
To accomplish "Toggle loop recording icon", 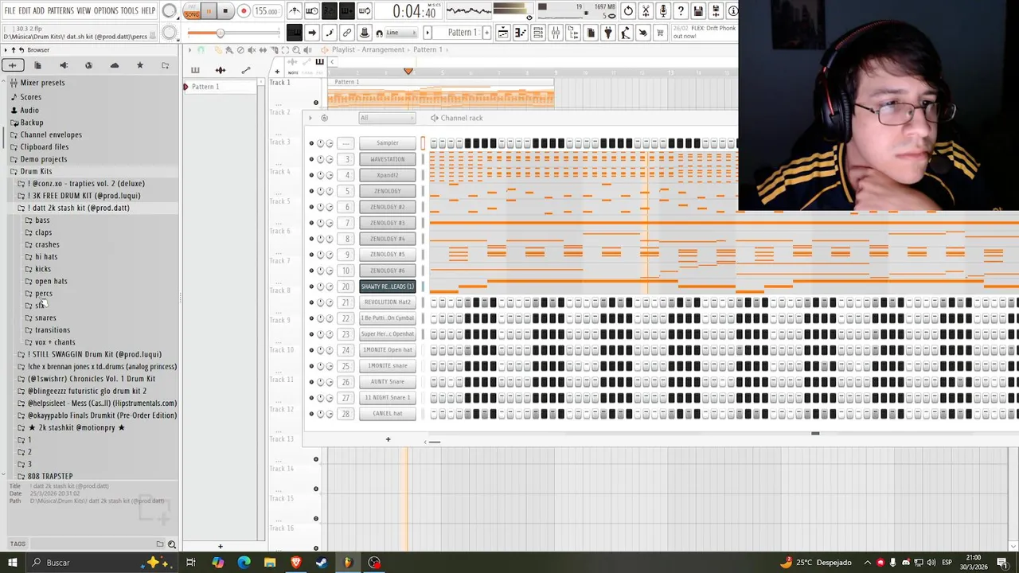I will [x=364, y=11].
